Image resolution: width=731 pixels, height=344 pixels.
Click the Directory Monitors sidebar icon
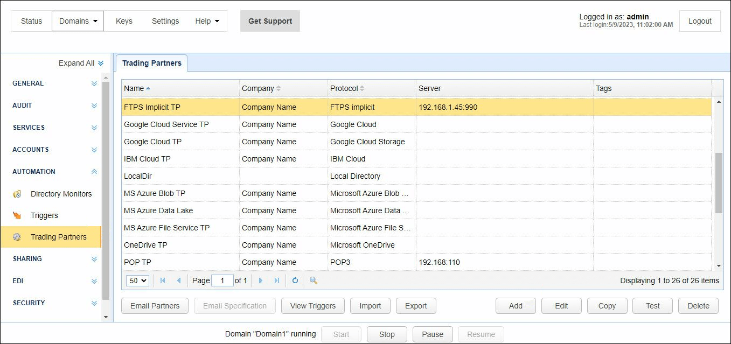coord(17,194)
